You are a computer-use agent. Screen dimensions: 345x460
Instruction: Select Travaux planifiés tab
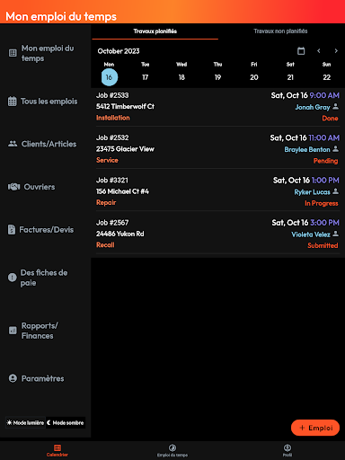[x=155, y=31]
